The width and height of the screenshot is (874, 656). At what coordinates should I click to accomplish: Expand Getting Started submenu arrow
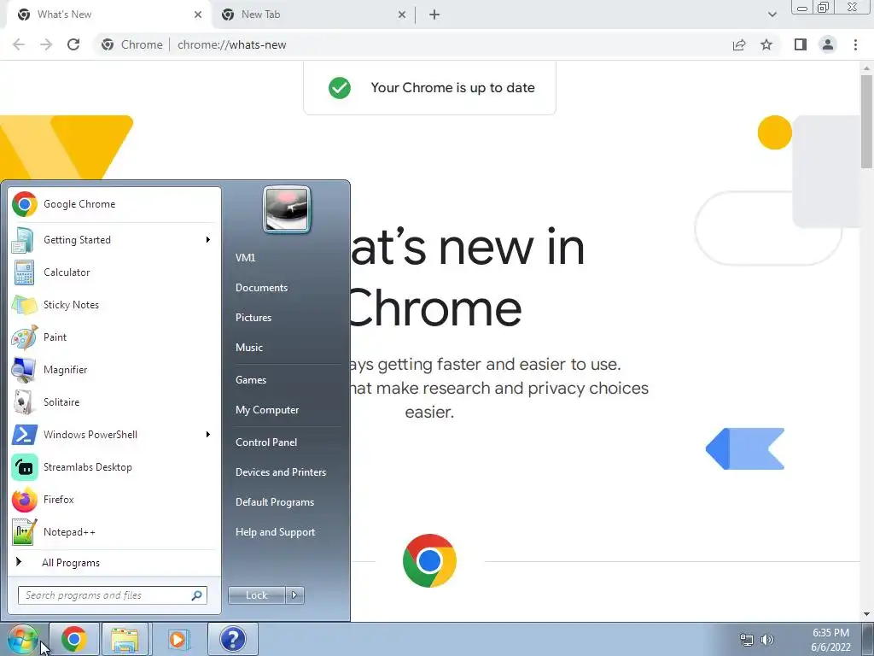coord(208,240)
